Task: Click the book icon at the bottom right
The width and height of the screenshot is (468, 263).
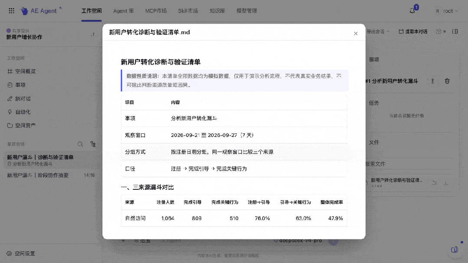Action: coord(454,250)
